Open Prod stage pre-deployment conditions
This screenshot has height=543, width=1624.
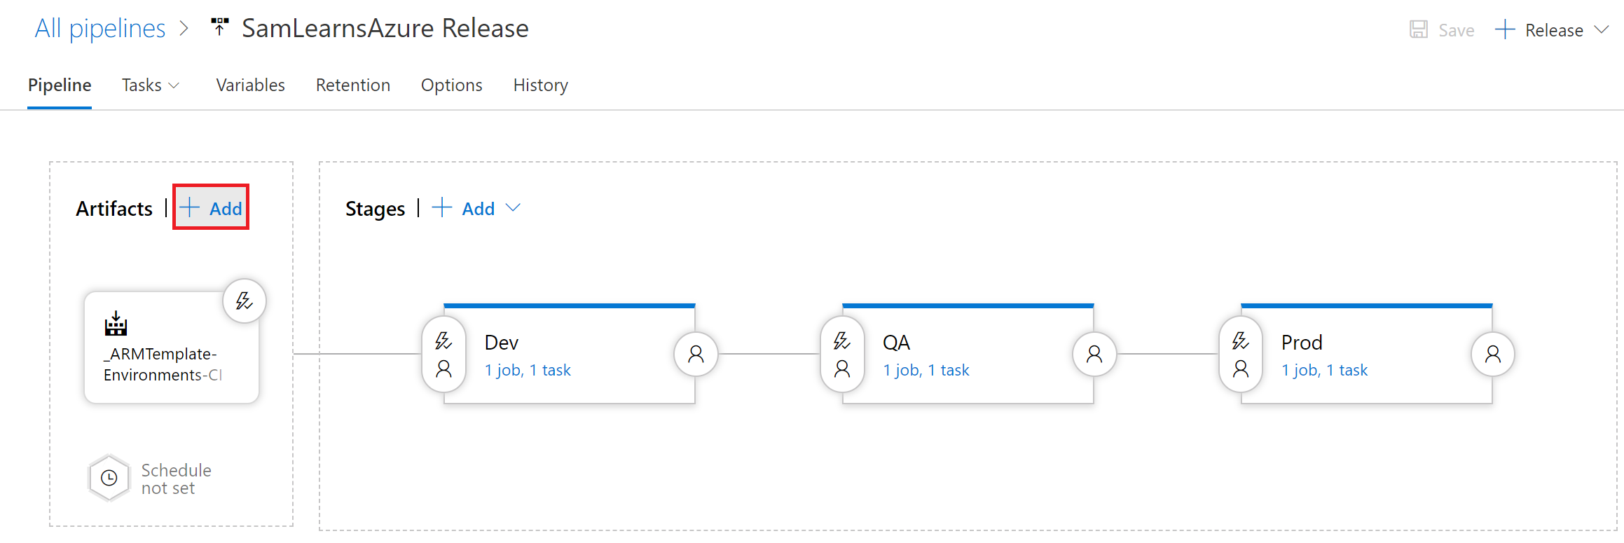(1241, 355)
